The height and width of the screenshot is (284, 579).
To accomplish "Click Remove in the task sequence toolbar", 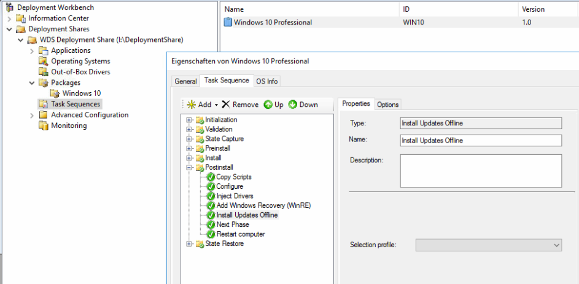I will tap(240, 105).
